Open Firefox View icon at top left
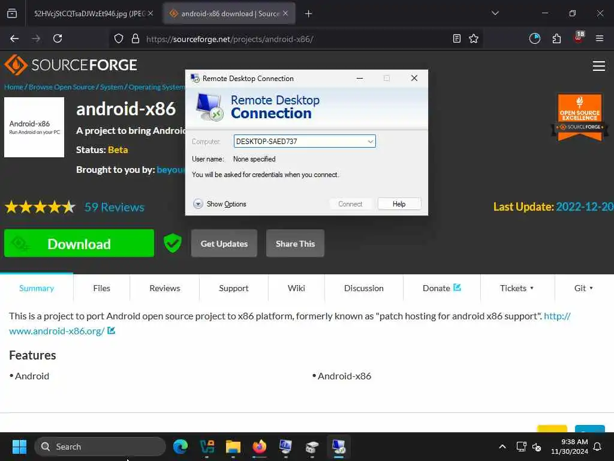Screen dimensions: 614x461 12,13
